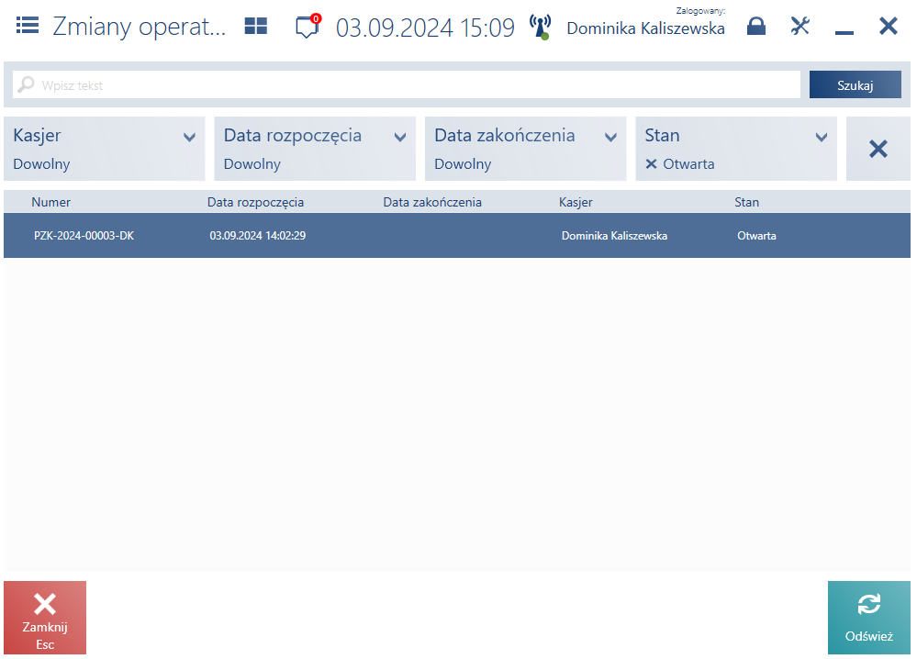Click the Odśwież refresh button

(869, 618)
